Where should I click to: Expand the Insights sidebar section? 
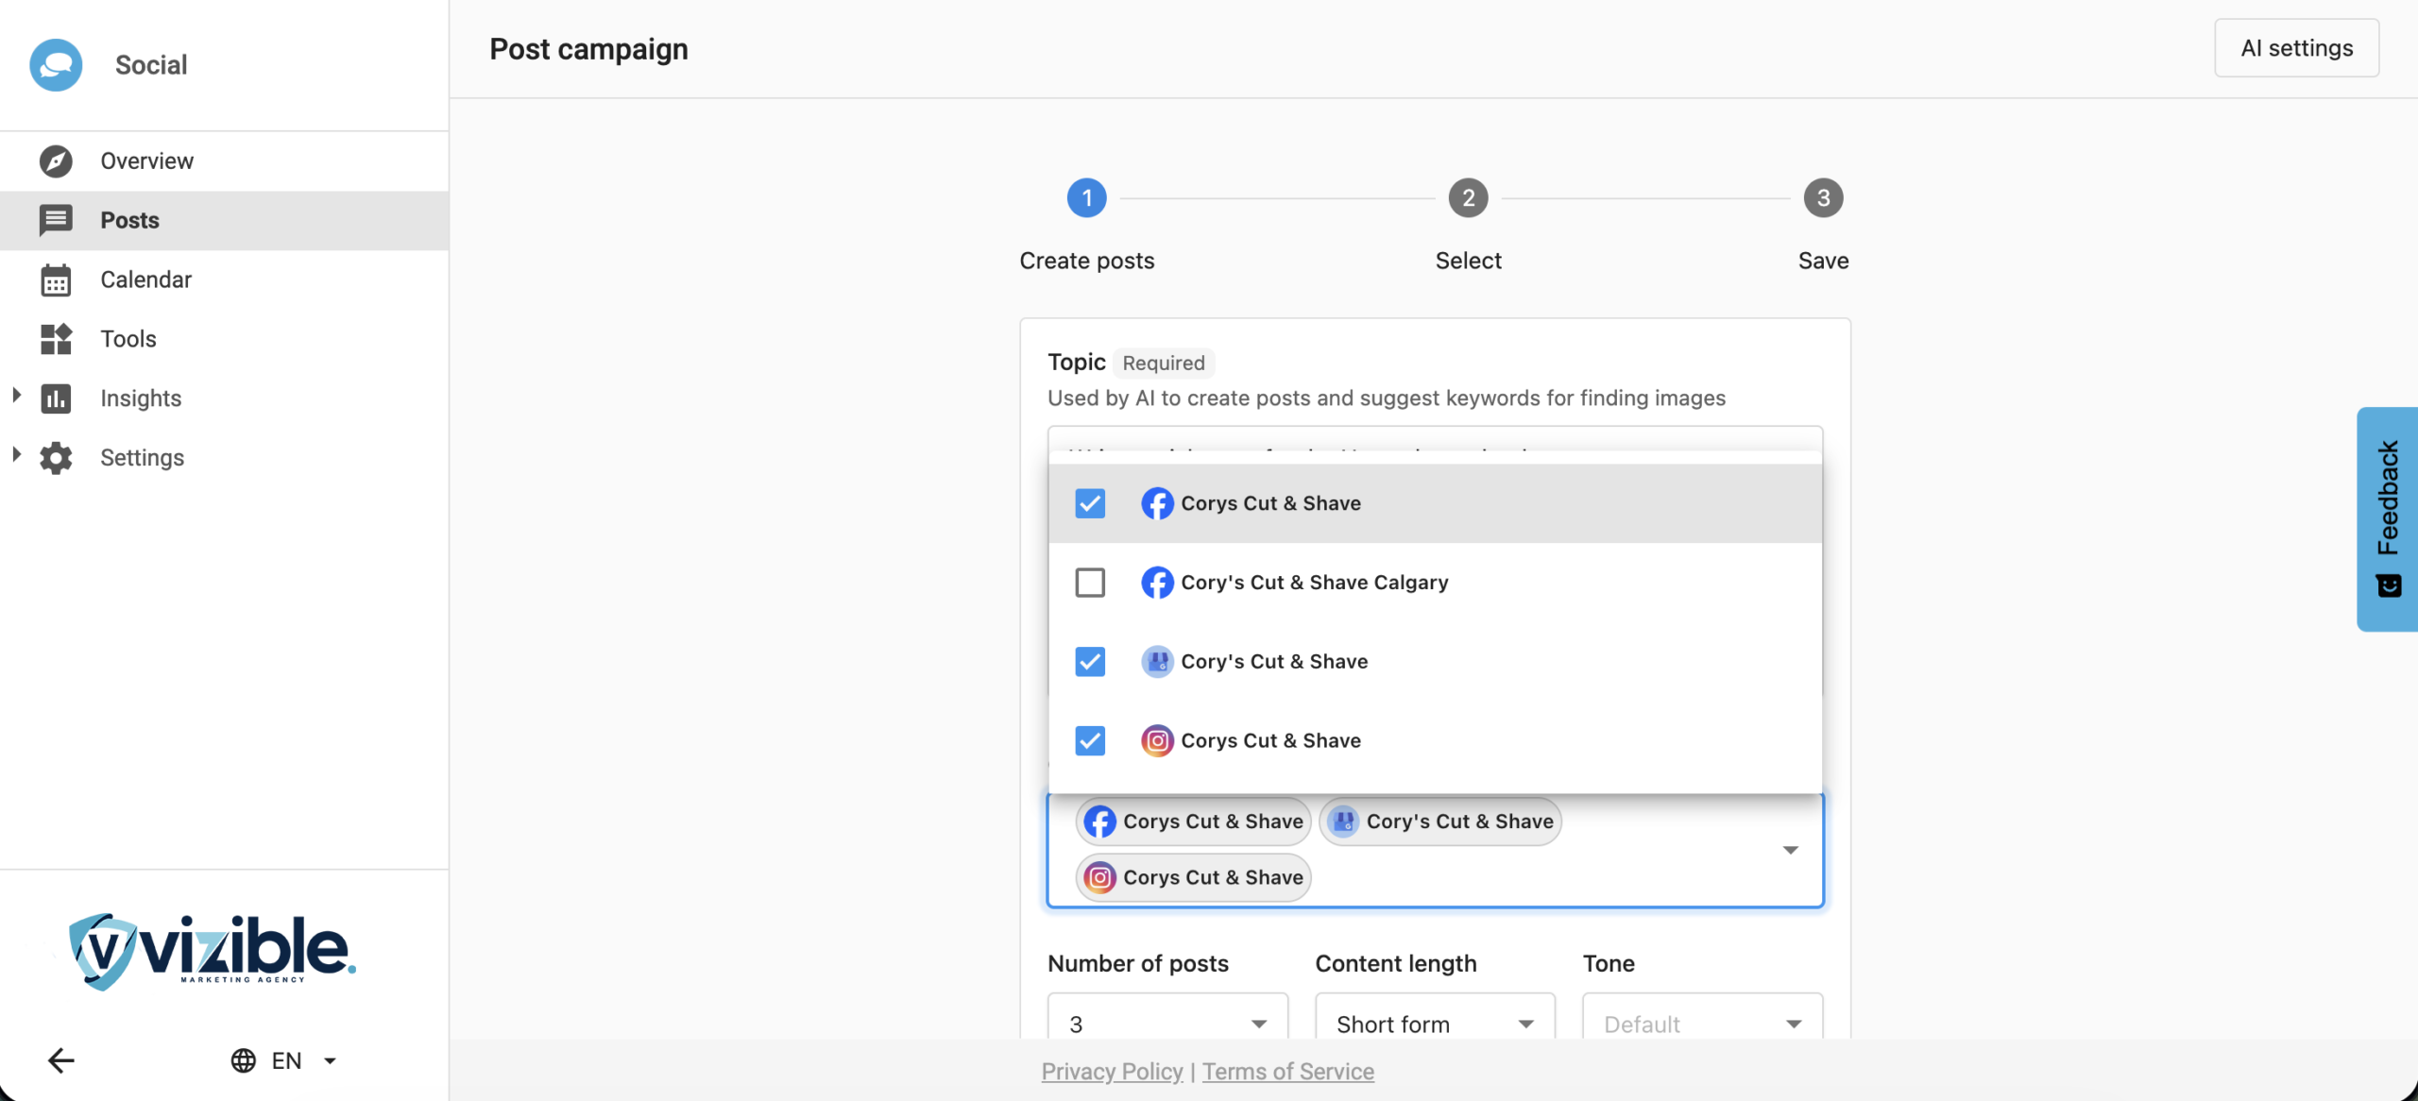pos(16,397)
